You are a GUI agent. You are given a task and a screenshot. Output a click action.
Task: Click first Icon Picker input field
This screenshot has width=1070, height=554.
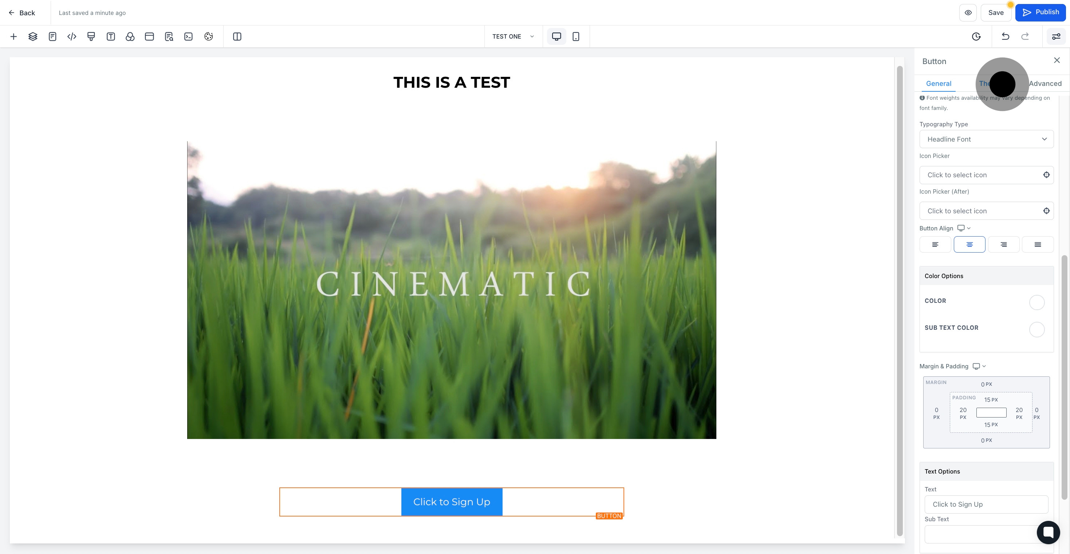986,175
